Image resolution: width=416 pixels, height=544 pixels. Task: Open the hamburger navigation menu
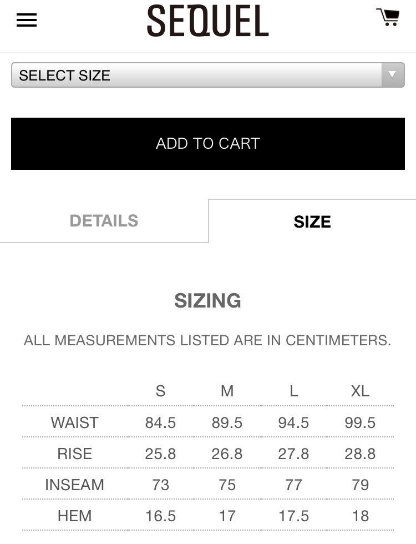tap(27, 20)
